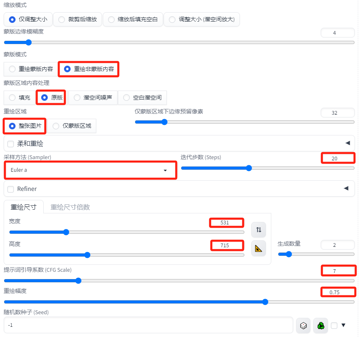Select 原版 masked content option

click(x=51, y=98)
